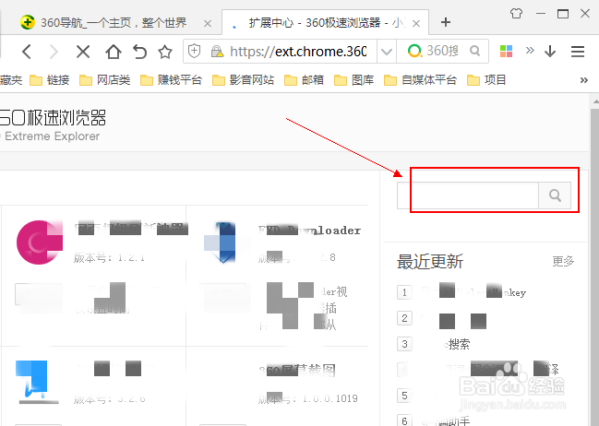Focus the 360 search box
Screen dimensions: 599x426
(442, 51)
